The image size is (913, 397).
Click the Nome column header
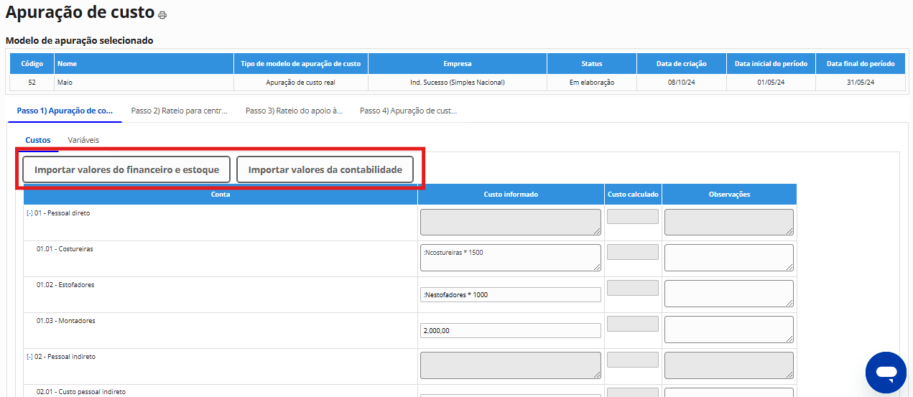point(144,64)
